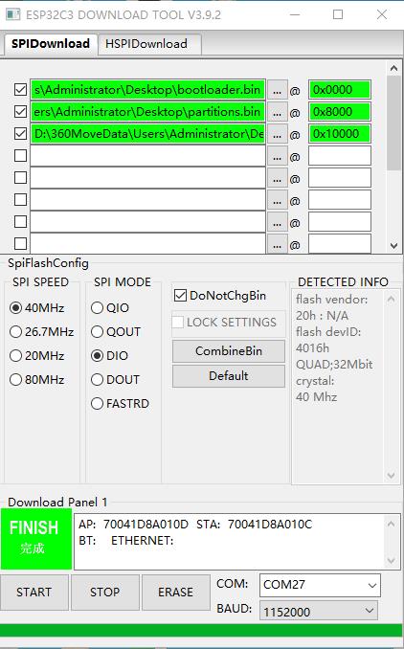Enable the seventh file row checkbox
Image resolution: width=404 pixels, height=649 pixels.
pos(20,221)
